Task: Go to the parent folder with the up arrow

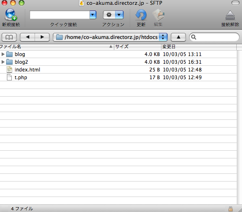Action: pyautogui.click(x=178, y=37)
